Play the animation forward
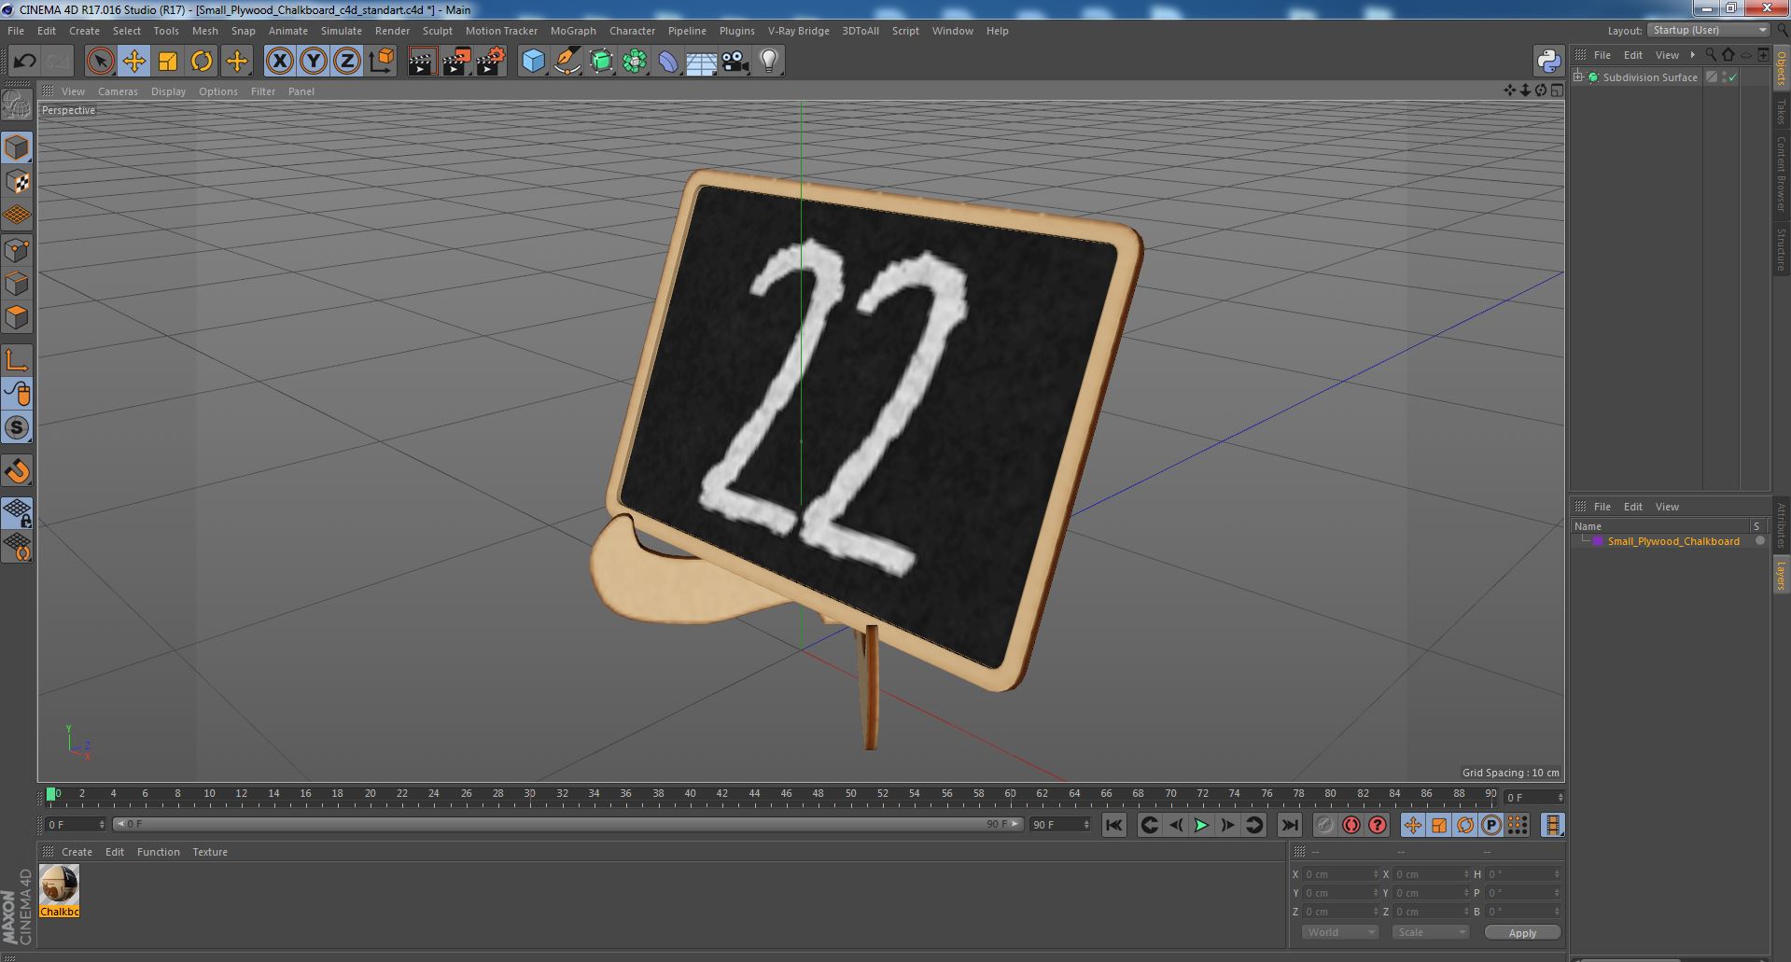This screenshot has height=962, width=1791. (x=1201, y=825)
